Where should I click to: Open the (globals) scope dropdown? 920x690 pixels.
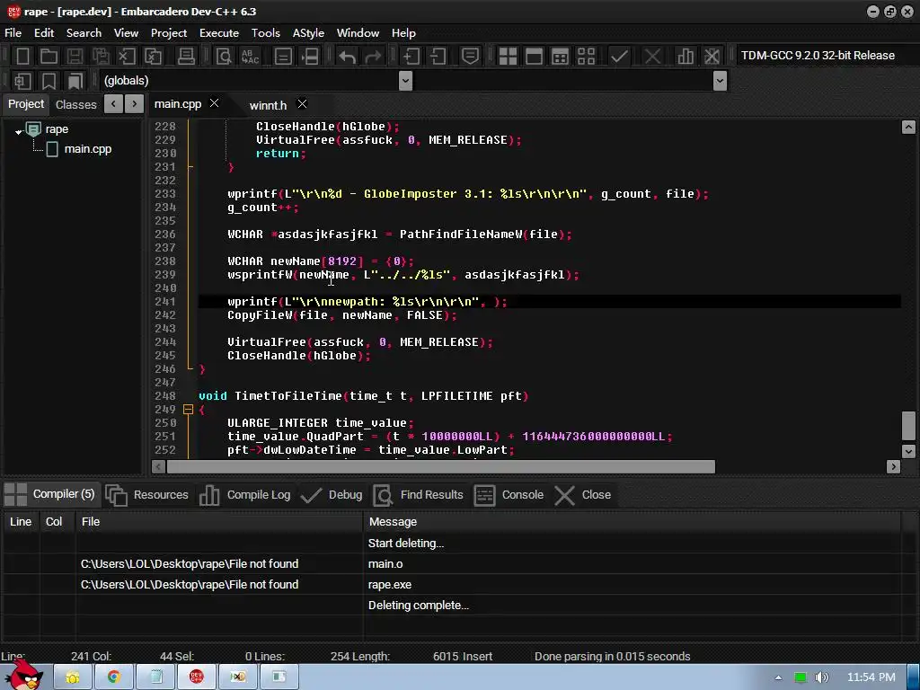(x=405, y=81)
